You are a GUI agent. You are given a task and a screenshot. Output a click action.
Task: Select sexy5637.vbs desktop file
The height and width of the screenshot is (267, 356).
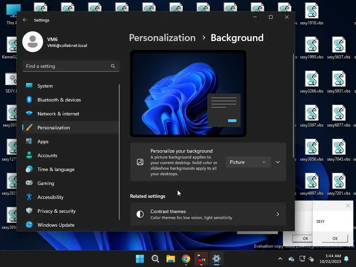point(339,48)
